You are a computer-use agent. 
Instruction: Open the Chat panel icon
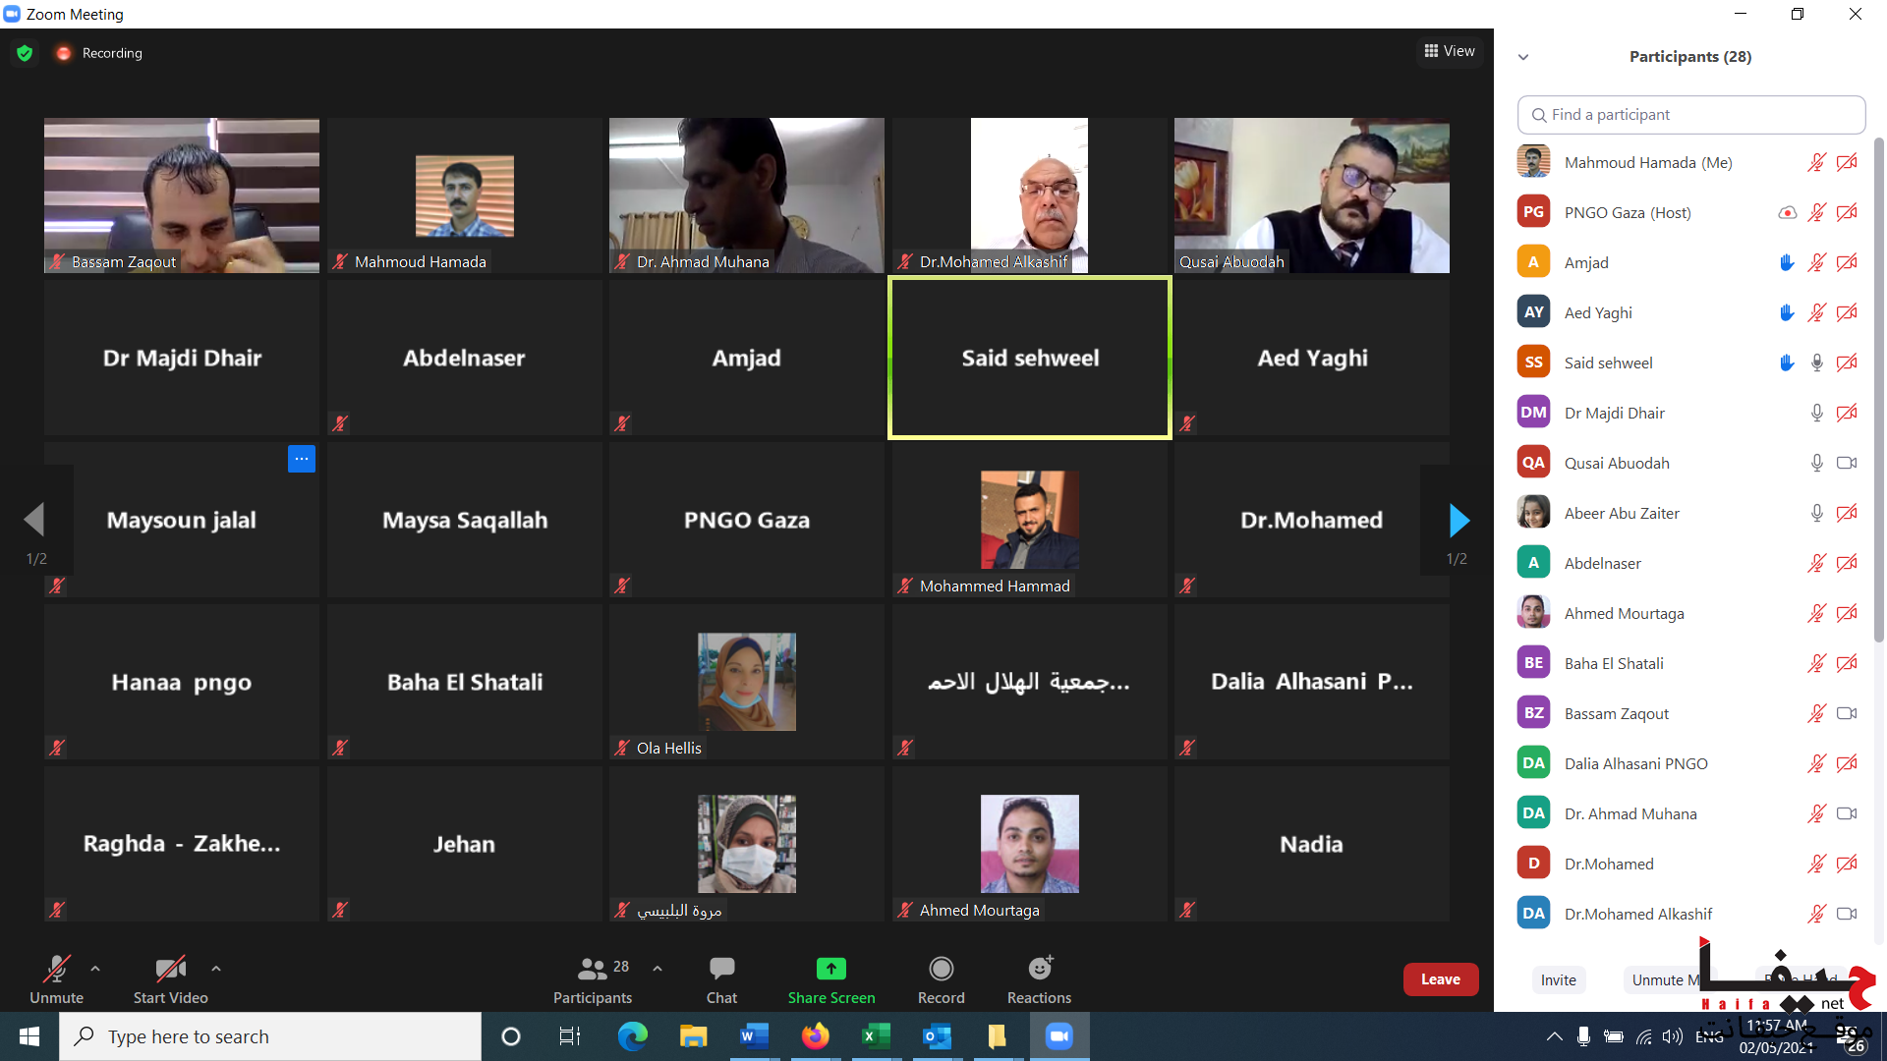(721, 969)
